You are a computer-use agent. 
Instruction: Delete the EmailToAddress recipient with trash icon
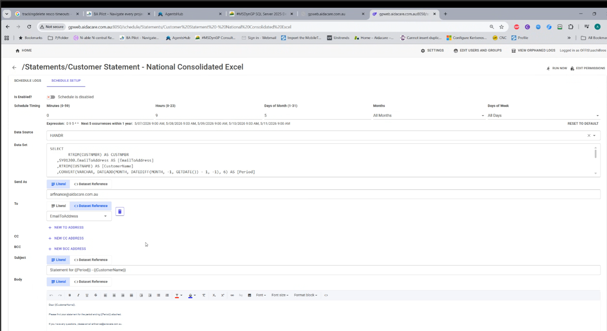pos(120,211)
